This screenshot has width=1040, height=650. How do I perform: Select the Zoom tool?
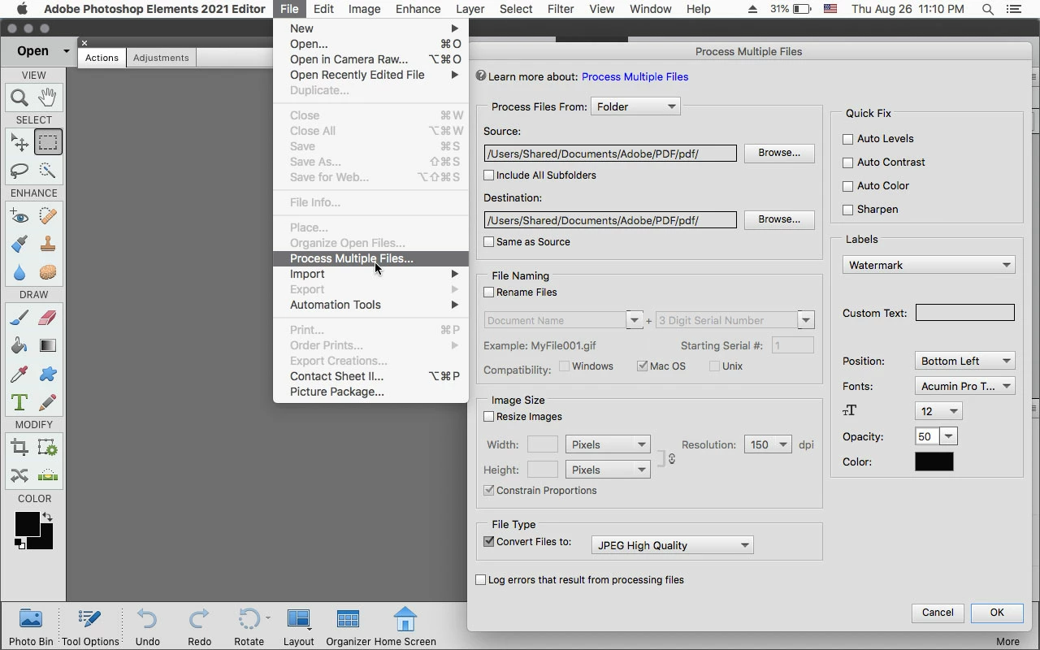pos(19,97)
